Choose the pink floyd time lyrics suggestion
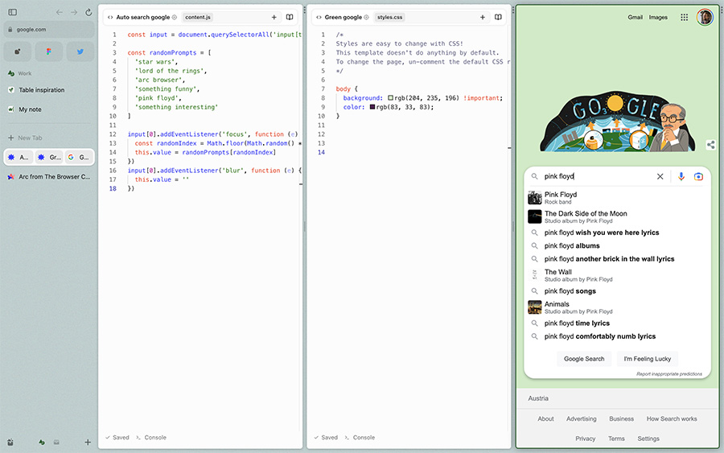This screenshot has width=724, height=453. pos(618,323)
